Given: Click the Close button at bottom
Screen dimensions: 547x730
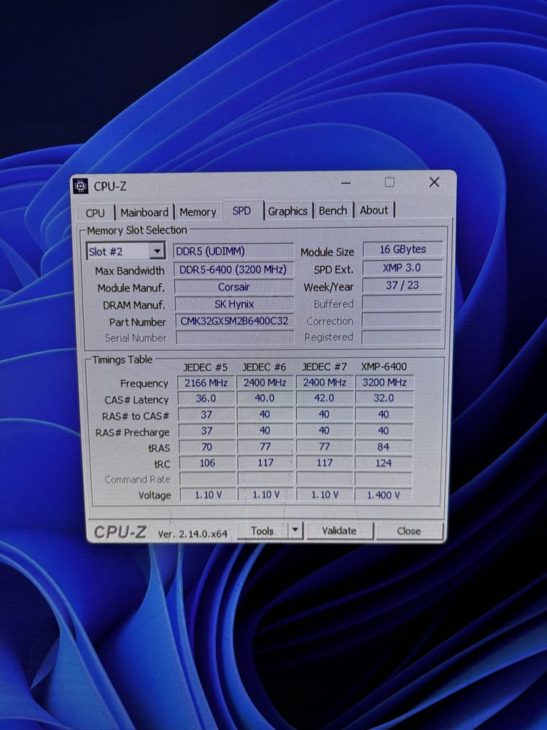Looking at the screenshot, I should pos(409,531).
